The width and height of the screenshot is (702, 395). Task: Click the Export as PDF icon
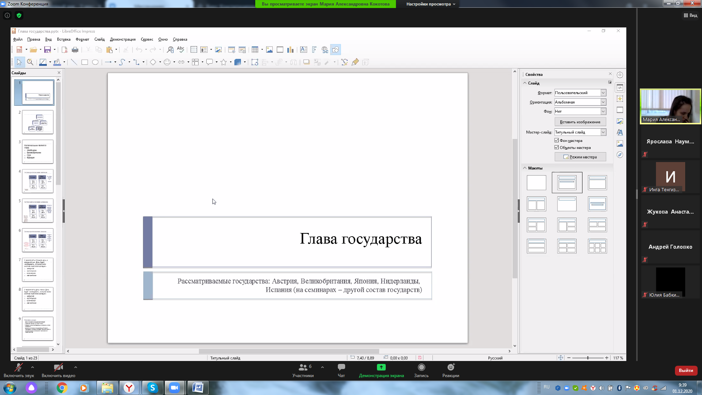(x=64, y=50)
